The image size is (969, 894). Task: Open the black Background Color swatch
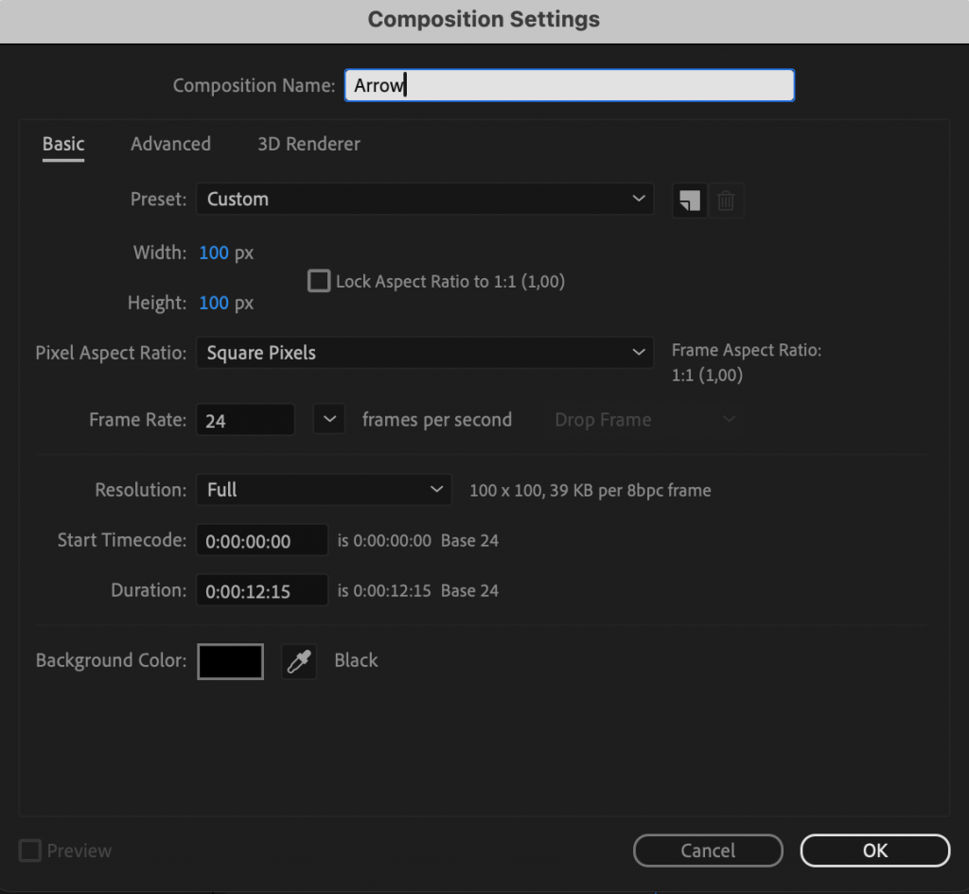[230, 661]
